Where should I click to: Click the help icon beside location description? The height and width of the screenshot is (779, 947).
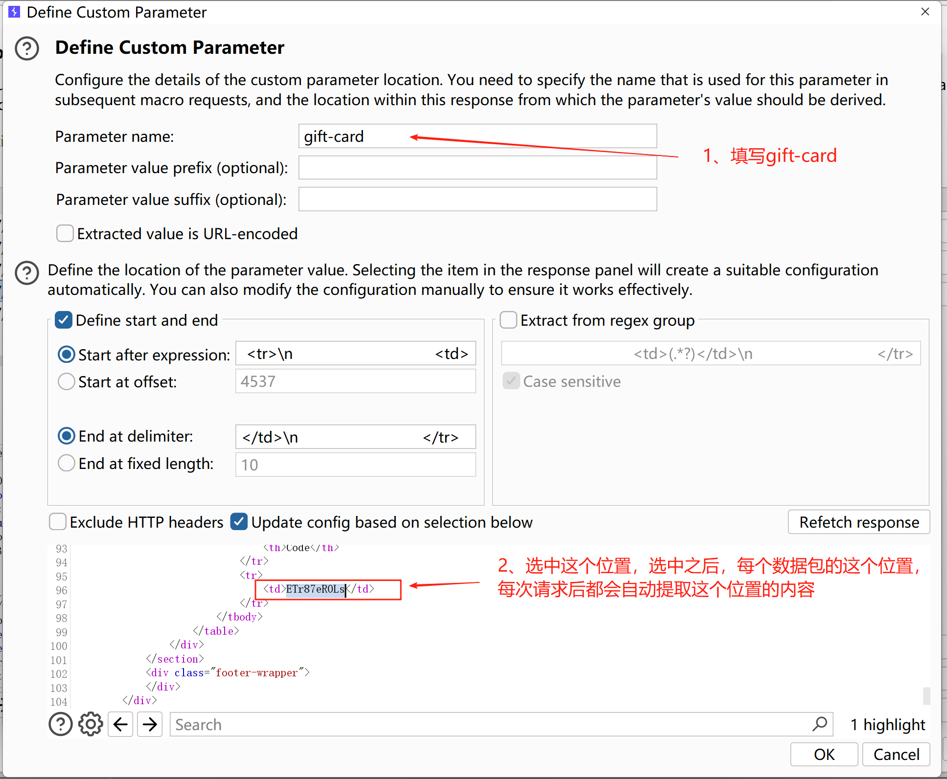pyautogui.click(x=27, y=273)
